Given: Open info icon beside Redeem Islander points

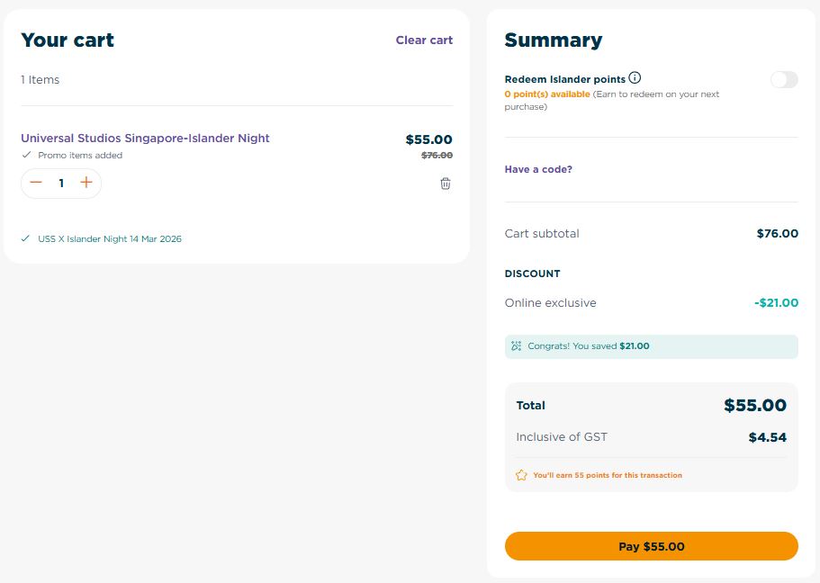Looking at the screenshot, I should [635, 78].
